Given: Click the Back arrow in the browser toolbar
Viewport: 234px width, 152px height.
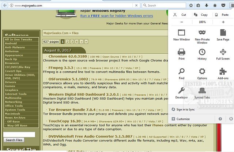Looking at the screenshot, I should tap(5, 5).
